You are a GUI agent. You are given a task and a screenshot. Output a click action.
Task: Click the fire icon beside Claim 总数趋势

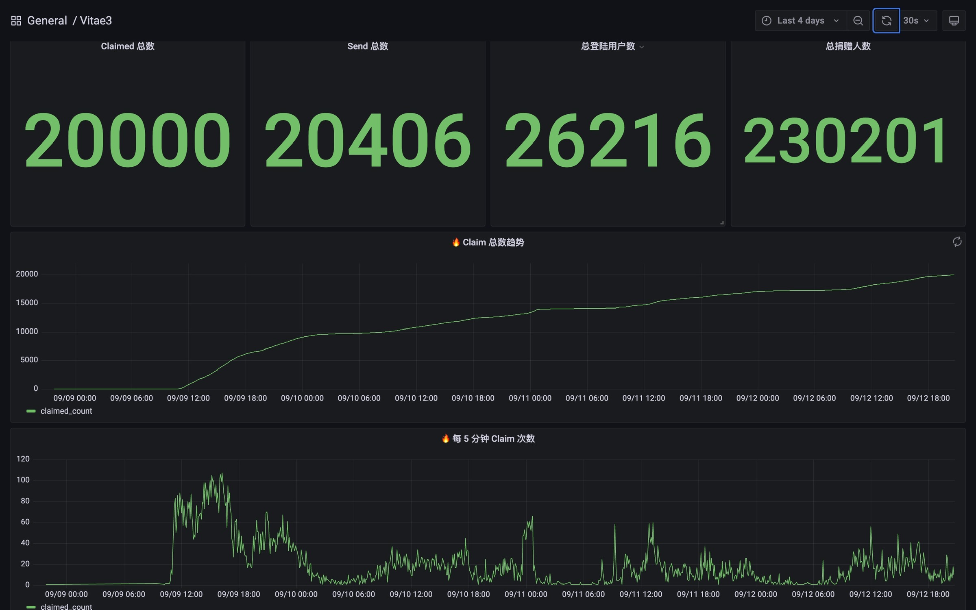[x=456, y=242]
